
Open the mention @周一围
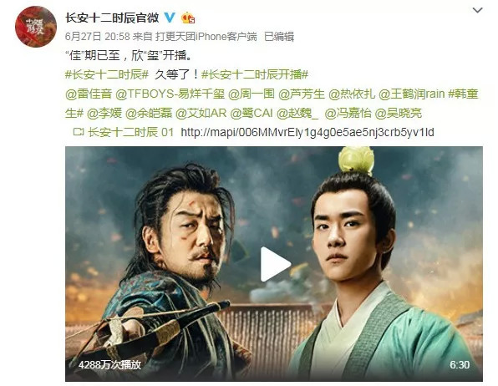(x=252, y=94)
